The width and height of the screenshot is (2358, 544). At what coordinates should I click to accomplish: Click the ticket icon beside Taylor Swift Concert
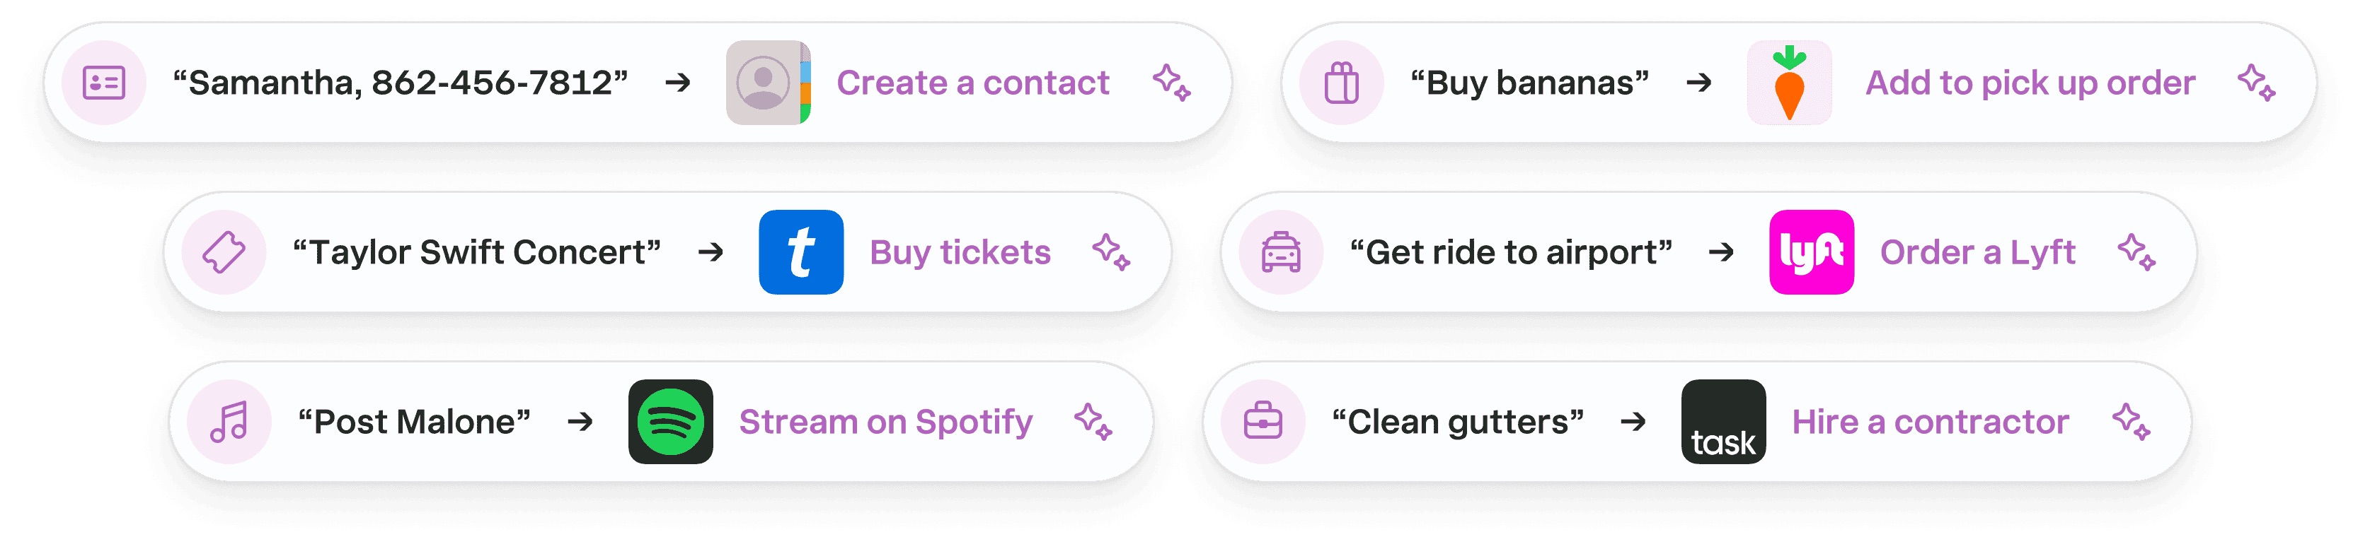tap(224, 252)
